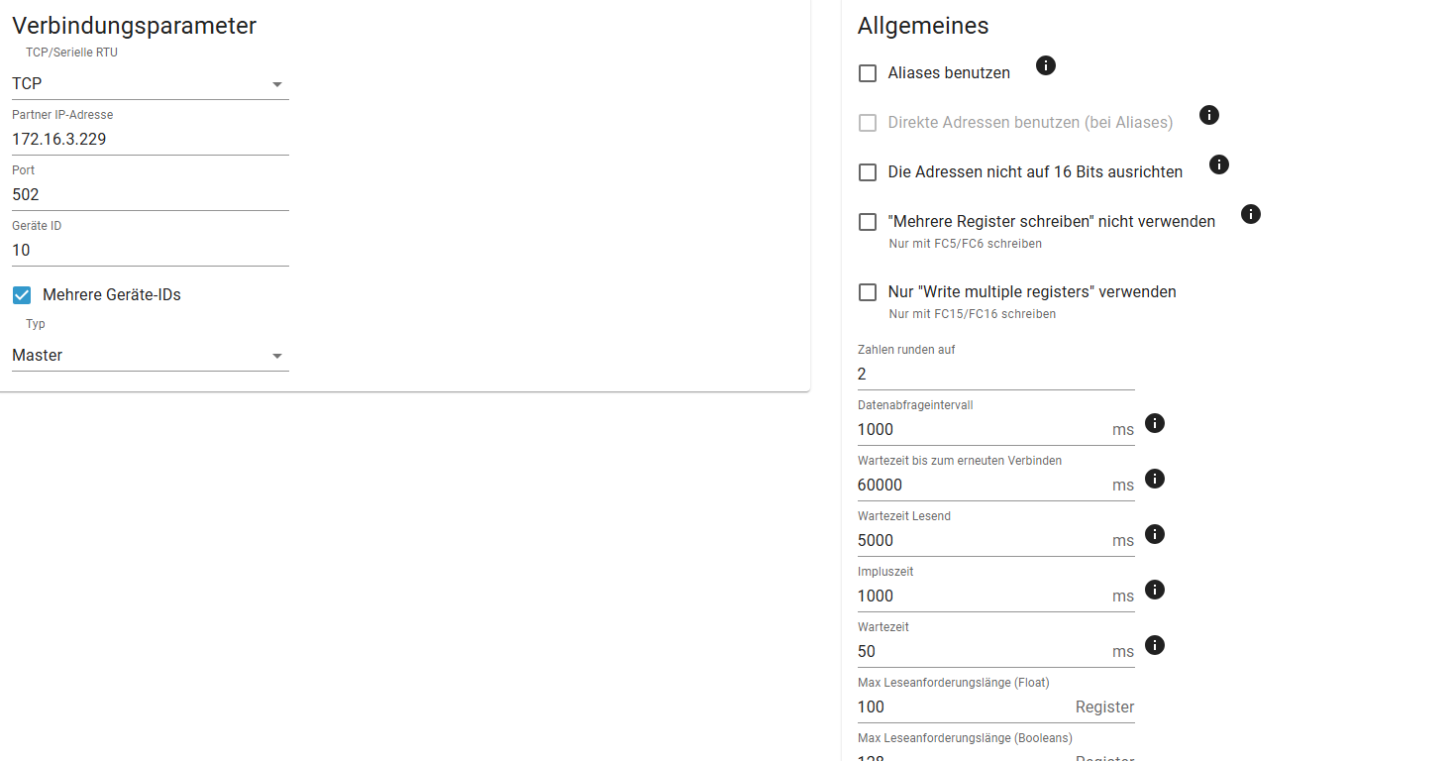Open info for 16 Bits ausrichten option

pos(1219,164)
